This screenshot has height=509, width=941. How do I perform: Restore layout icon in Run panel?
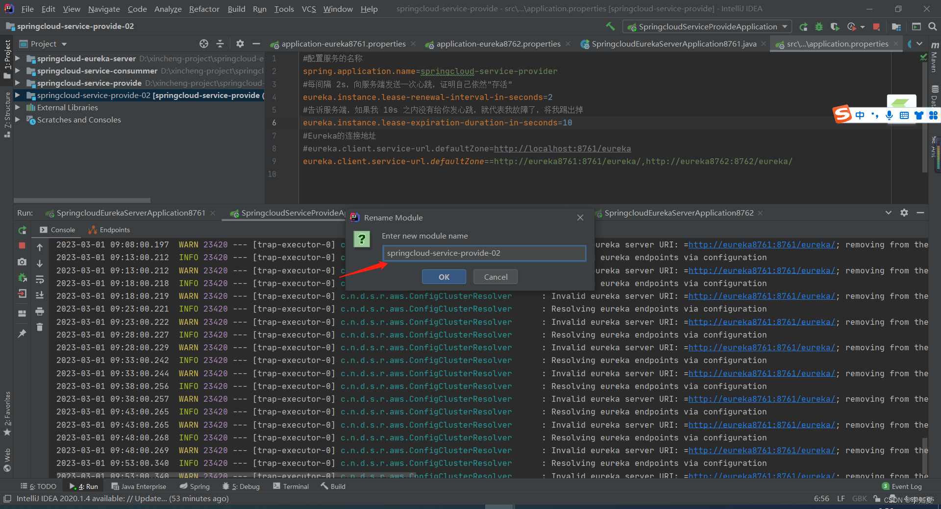(x=22, y=313)
